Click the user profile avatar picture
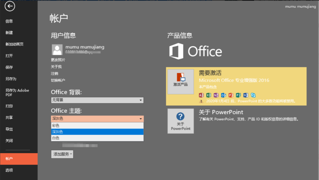Viewport: 319px width, 180px height. point(57,50)
